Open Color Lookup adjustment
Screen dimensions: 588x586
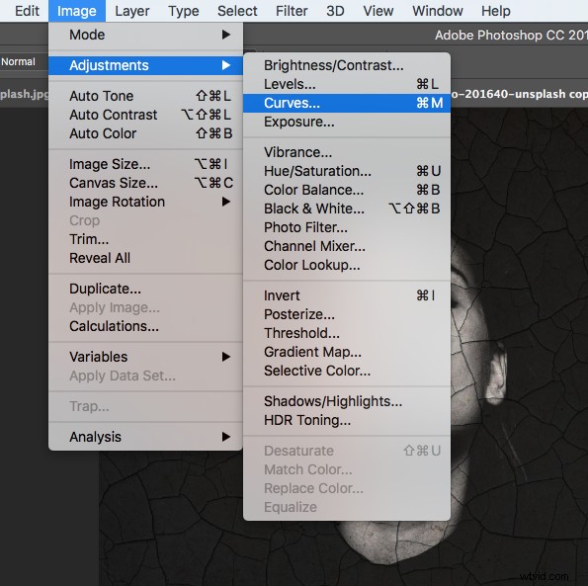tap(347, 265)
